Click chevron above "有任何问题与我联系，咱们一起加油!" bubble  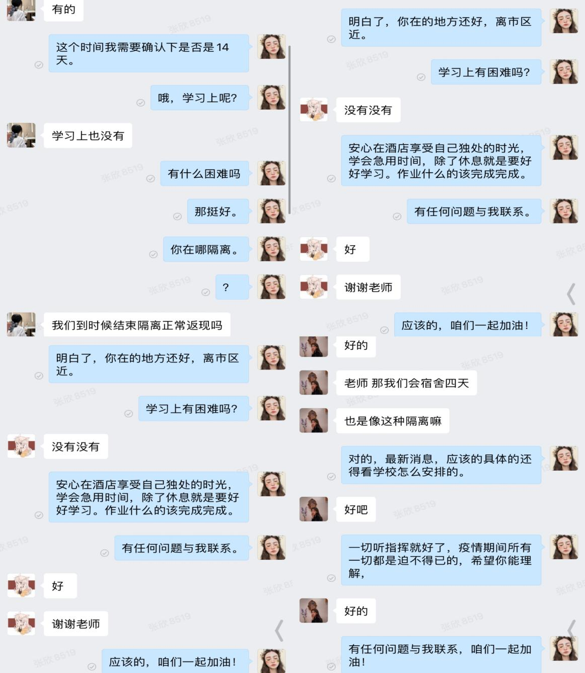click(x=571, y=630)
